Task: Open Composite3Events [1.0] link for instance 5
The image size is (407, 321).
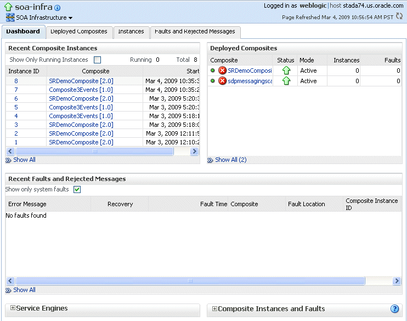Action: click(81, 107)
